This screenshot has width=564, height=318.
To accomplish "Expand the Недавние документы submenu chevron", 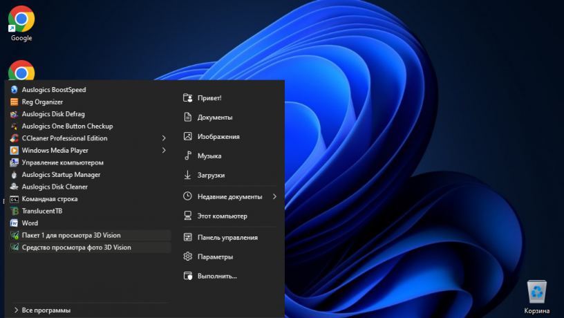I will click(274, 196).
